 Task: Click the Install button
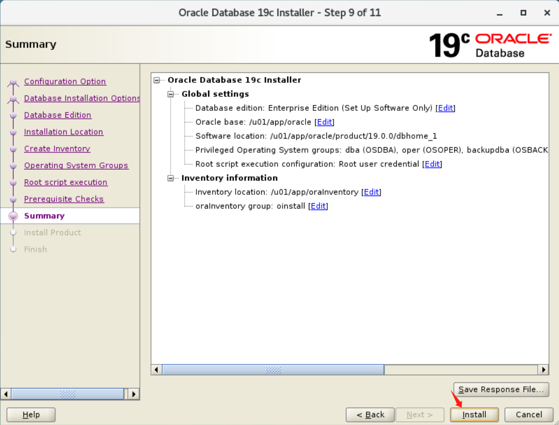[x=474, y=415]
